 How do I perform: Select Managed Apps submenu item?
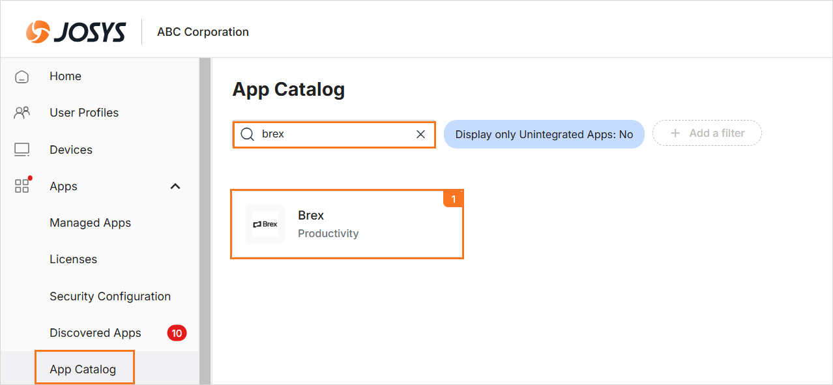pos(90,223)
